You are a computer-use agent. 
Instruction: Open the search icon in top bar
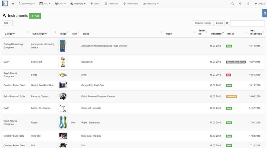coord(233,4)
